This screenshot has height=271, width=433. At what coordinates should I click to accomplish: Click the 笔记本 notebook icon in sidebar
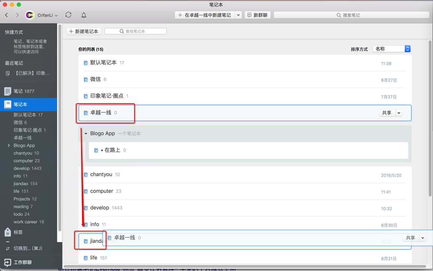(x=8, y=104)
